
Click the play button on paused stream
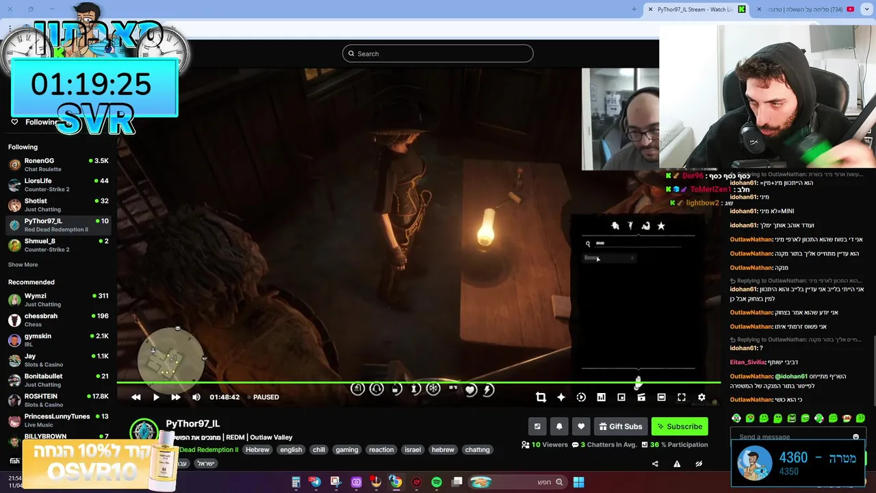[156, 397]
